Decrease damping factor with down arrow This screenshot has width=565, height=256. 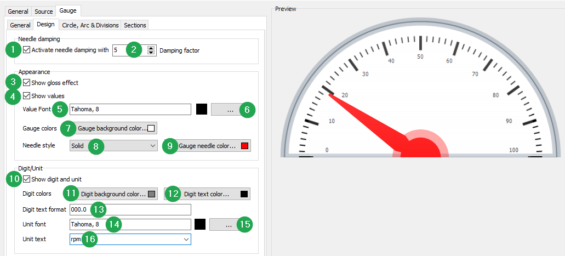point(151,53)
